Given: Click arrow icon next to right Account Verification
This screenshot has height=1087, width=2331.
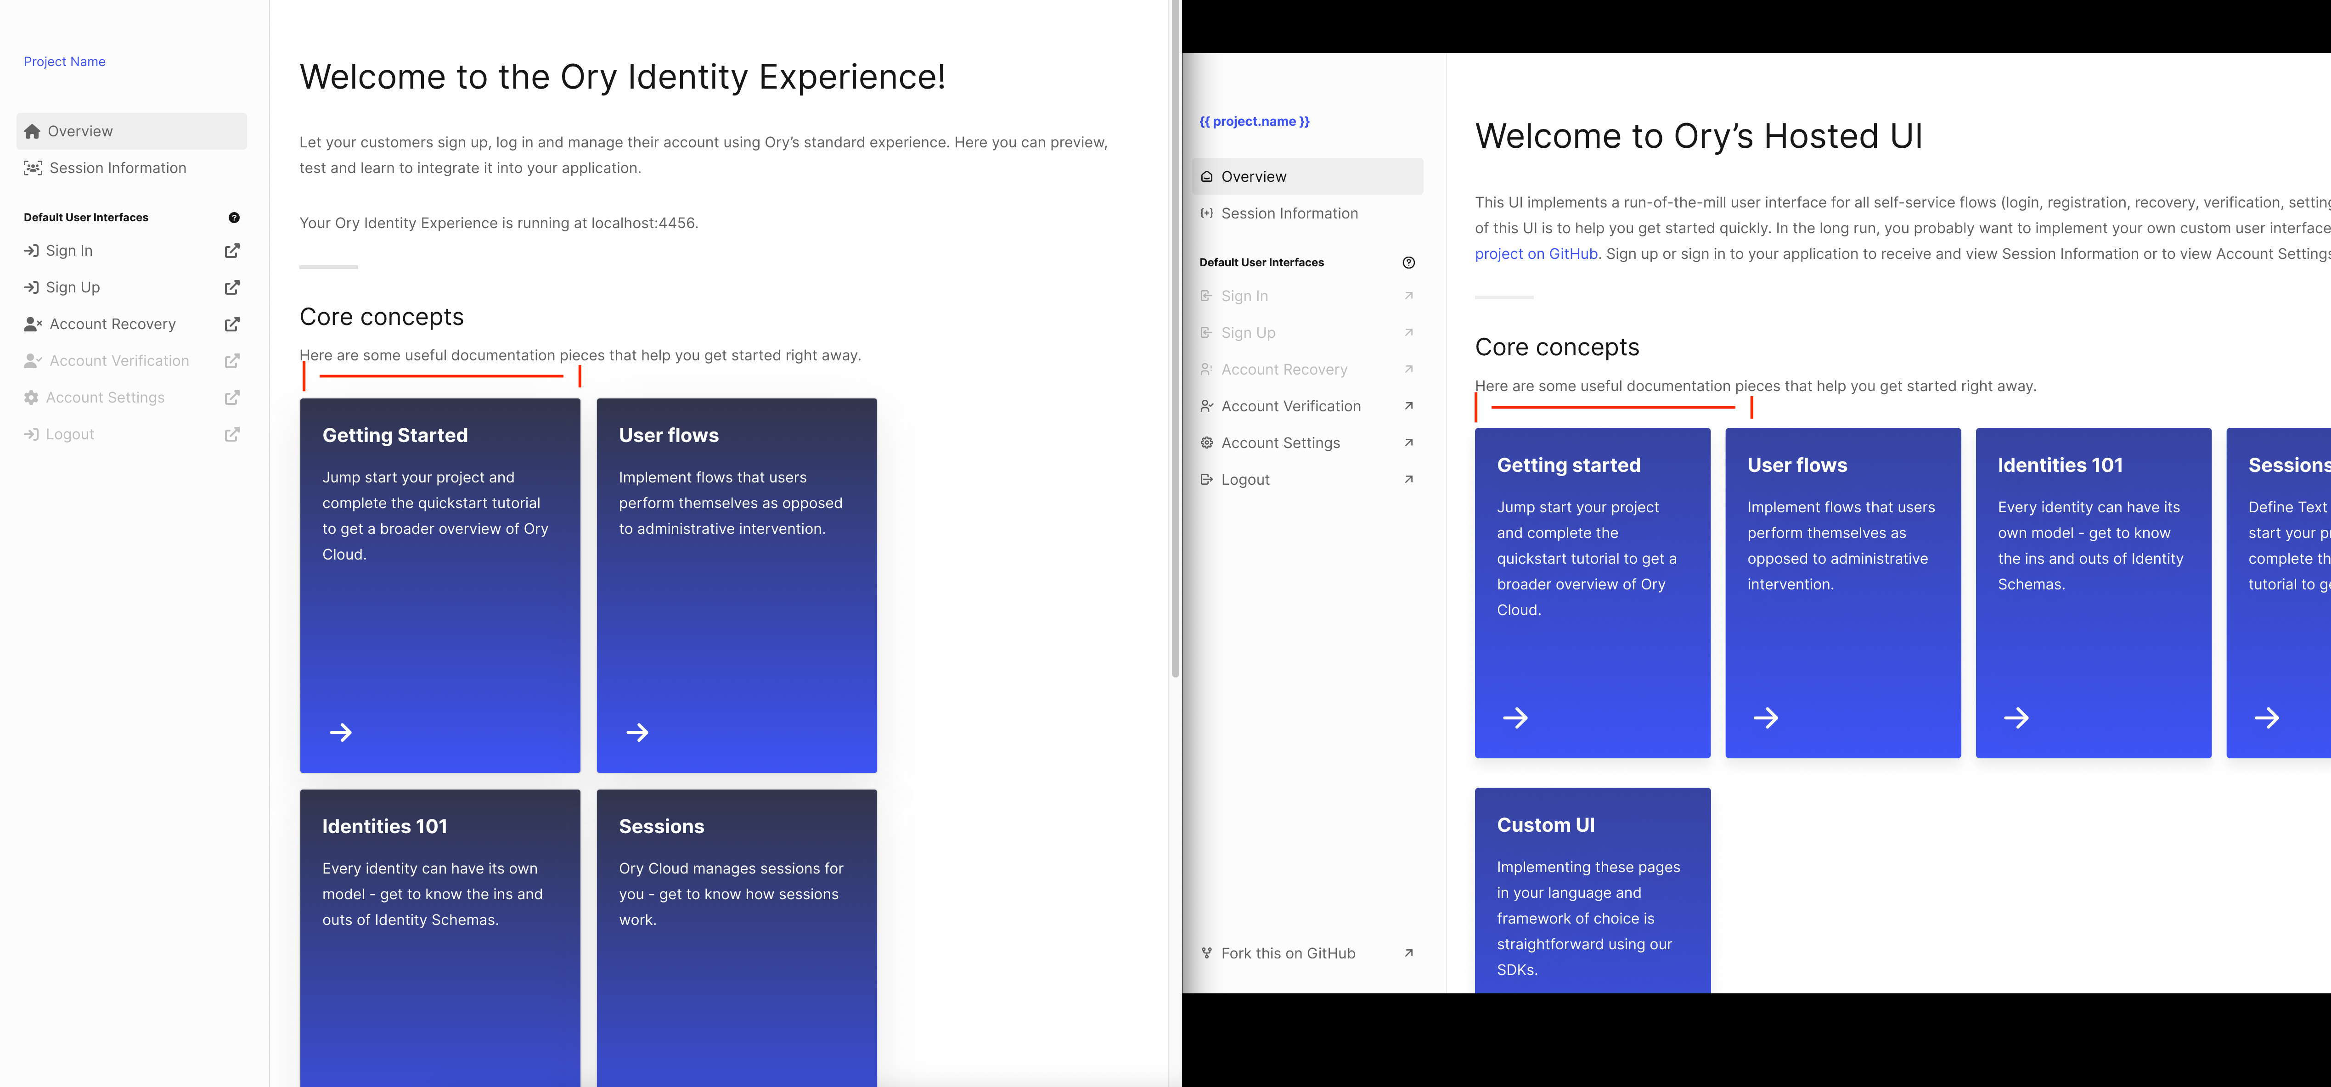Looking at the screenshot, I should point(1409,406).
